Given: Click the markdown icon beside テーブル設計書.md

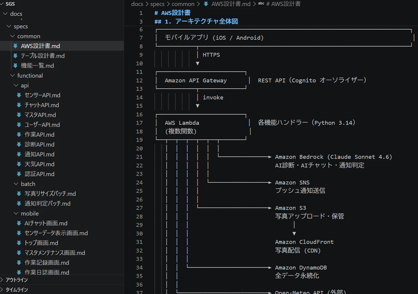Looking at the screenshot, I should click(15, 56).
